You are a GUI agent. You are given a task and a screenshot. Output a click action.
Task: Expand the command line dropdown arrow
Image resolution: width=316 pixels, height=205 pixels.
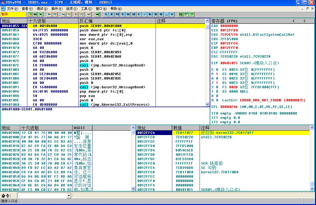[x=69, y=196]
